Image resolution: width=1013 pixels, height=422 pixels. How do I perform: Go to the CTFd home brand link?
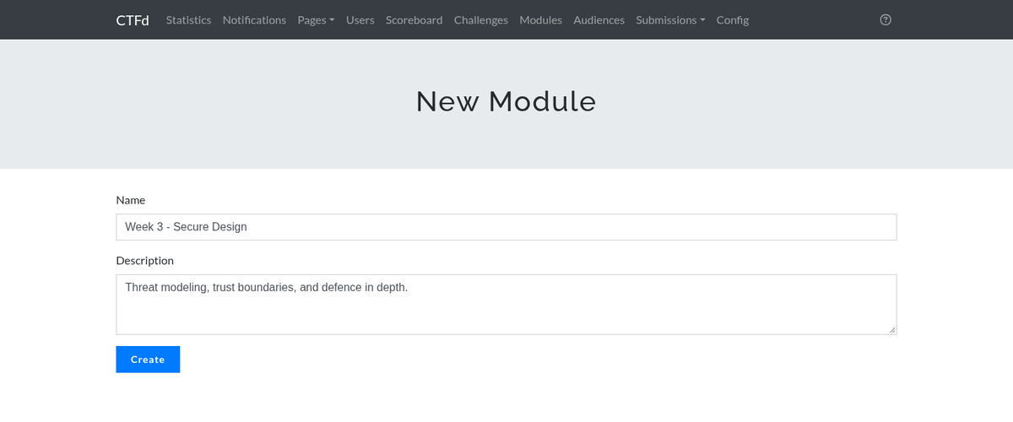coord(133,19)
